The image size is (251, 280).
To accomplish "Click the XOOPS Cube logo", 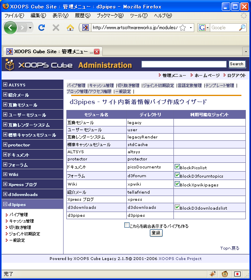I will [x=39, y=65].
